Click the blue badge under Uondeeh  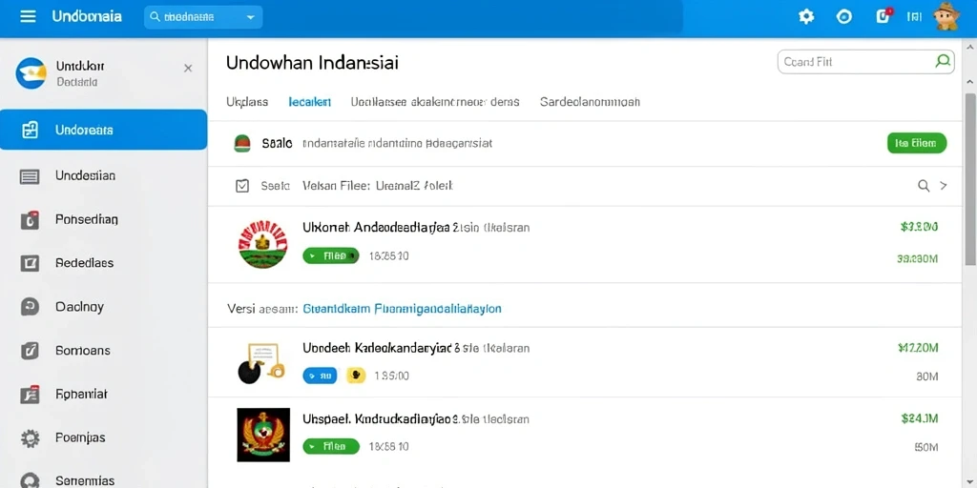(x=320, y=376)
